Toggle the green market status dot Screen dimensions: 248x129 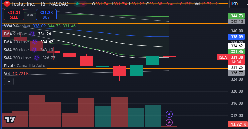click(77, 4)
